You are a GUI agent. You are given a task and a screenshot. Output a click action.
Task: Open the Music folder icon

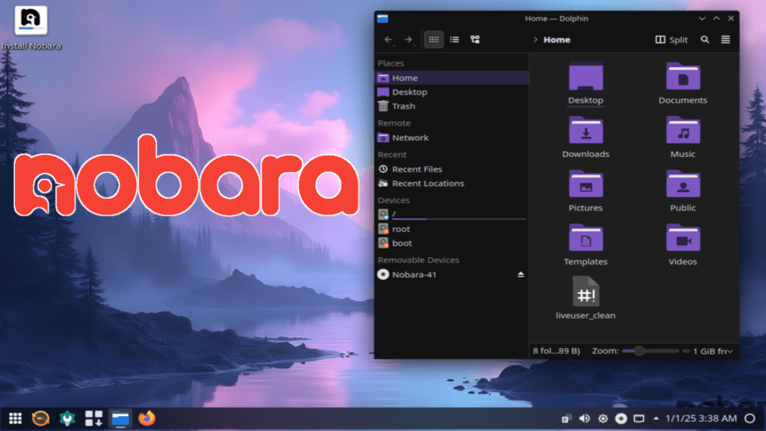tap(683, 130)
